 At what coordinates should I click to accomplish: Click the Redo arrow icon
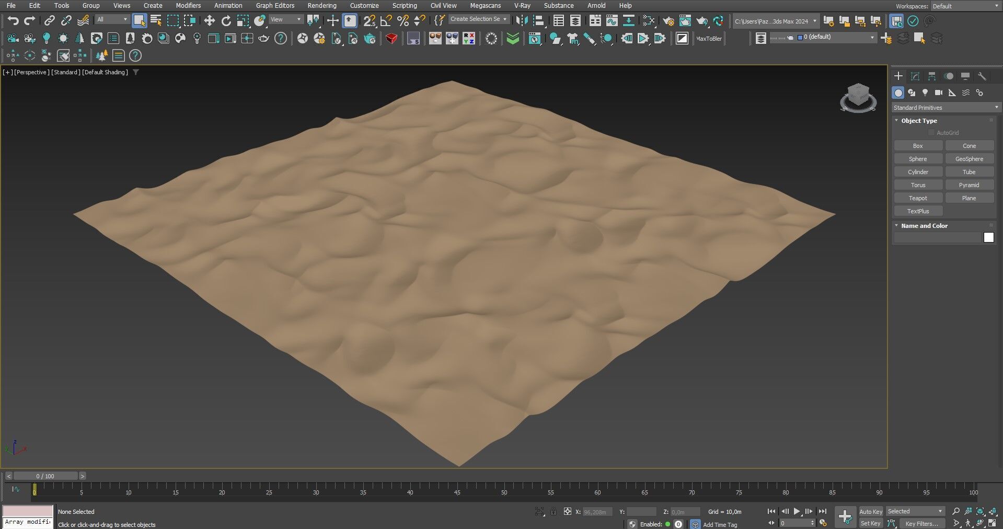(30, 21)
